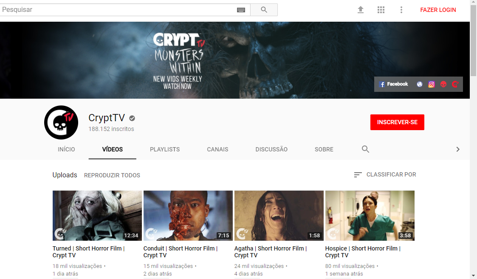Click the Inscrever-se subscribe button
This screenshot has width=477, height=279.
tap(397, 122)
